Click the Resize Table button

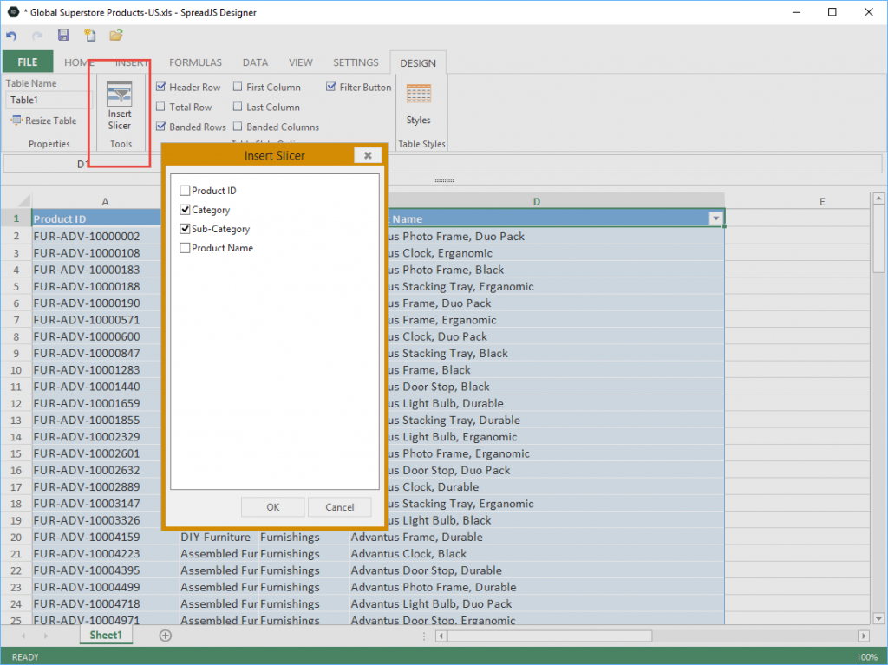coord(43,121)
